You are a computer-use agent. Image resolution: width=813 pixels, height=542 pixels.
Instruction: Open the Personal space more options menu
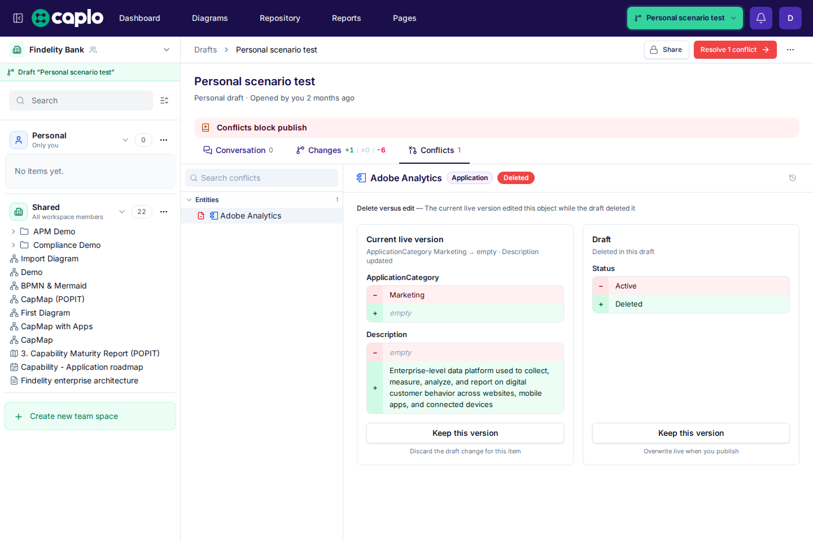pyautogui.click(x=164, y=140)
